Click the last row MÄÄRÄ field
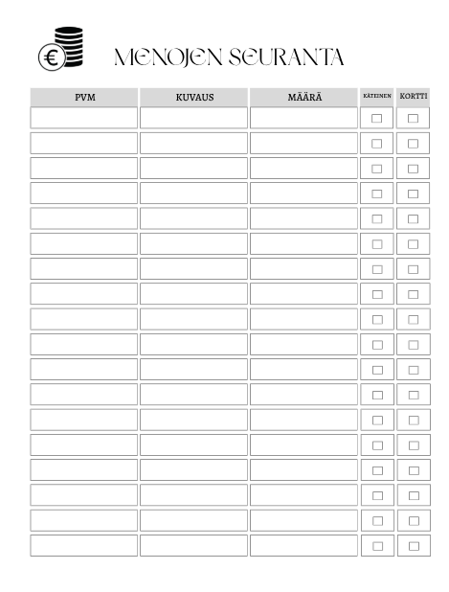Image resolution: width=449 pixels, height=592 pixels. pos(303,546)
